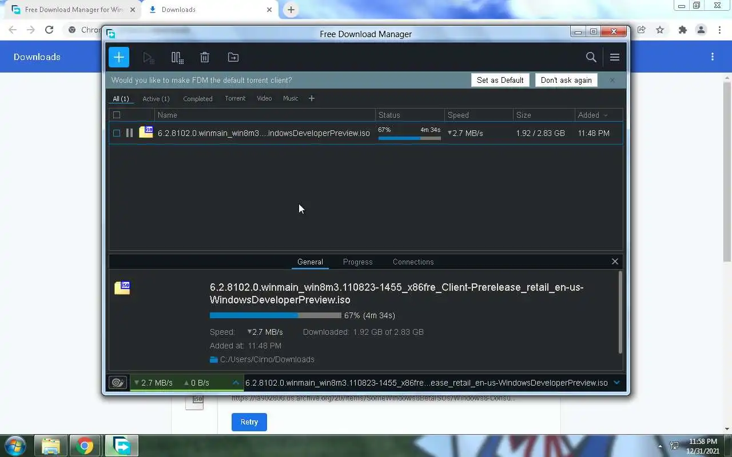Viewport: 732px width, 457px height.
Task: Open a new Chrome tab with plus
Action: pyautogui.click(x=291, y=10)
